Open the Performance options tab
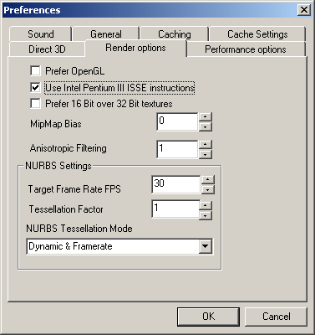Screen dimensions: 315x335 pos(246,49)
